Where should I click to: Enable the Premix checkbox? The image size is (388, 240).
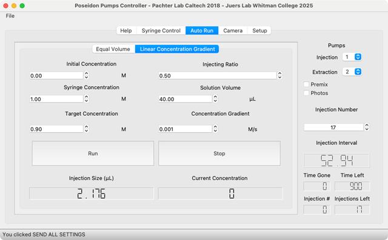(306, 84)
